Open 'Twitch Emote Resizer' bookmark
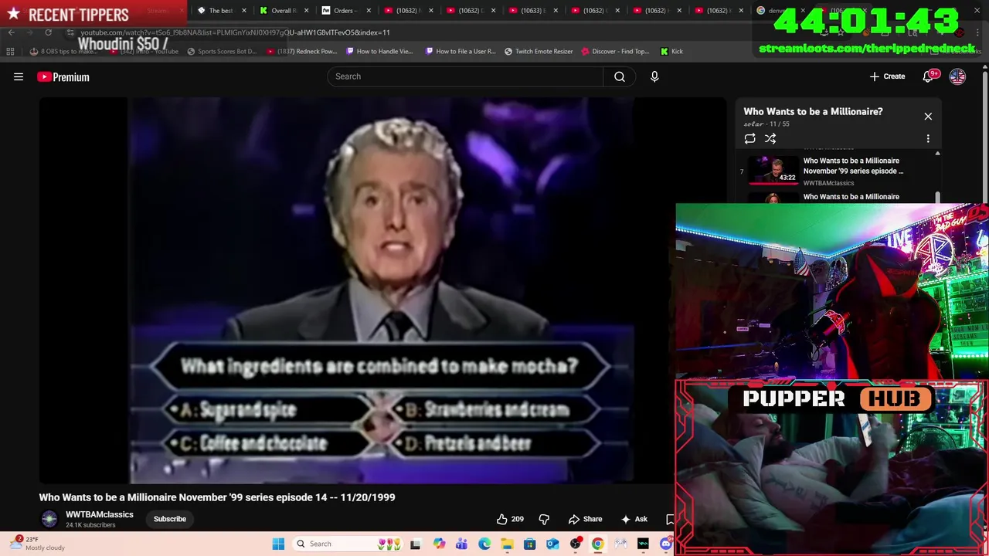Image resolution: width=989 pixels, height=556 pixels. coord(539,52)
